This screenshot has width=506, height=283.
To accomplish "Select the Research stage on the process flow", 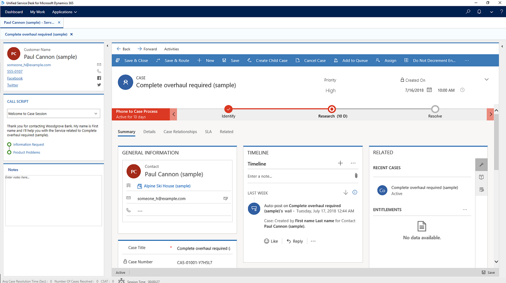I will pyautogui.click(x=331, y=109).
